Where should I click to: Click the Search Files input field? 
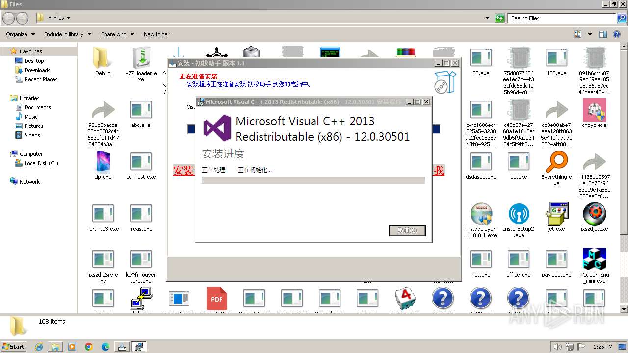click(562, 18)
